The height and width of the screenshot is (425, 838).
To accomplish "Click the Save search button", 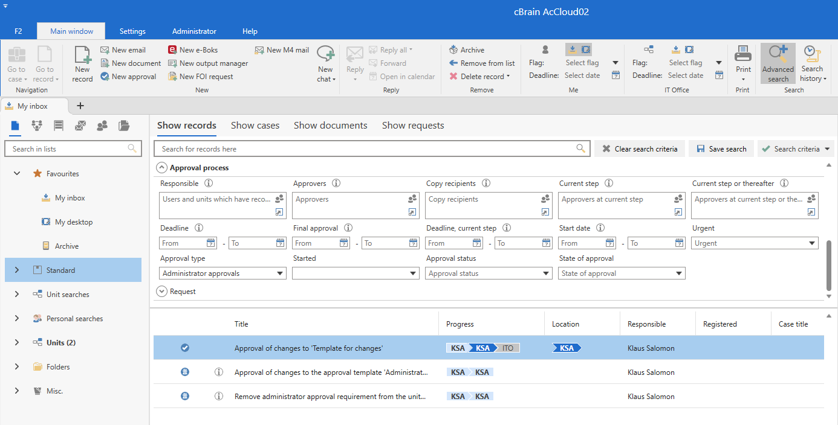I will (721, 149).
